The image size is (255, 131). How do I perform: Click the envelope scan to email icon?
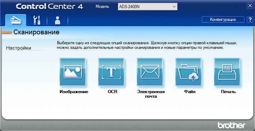click(x=150, y=72)
